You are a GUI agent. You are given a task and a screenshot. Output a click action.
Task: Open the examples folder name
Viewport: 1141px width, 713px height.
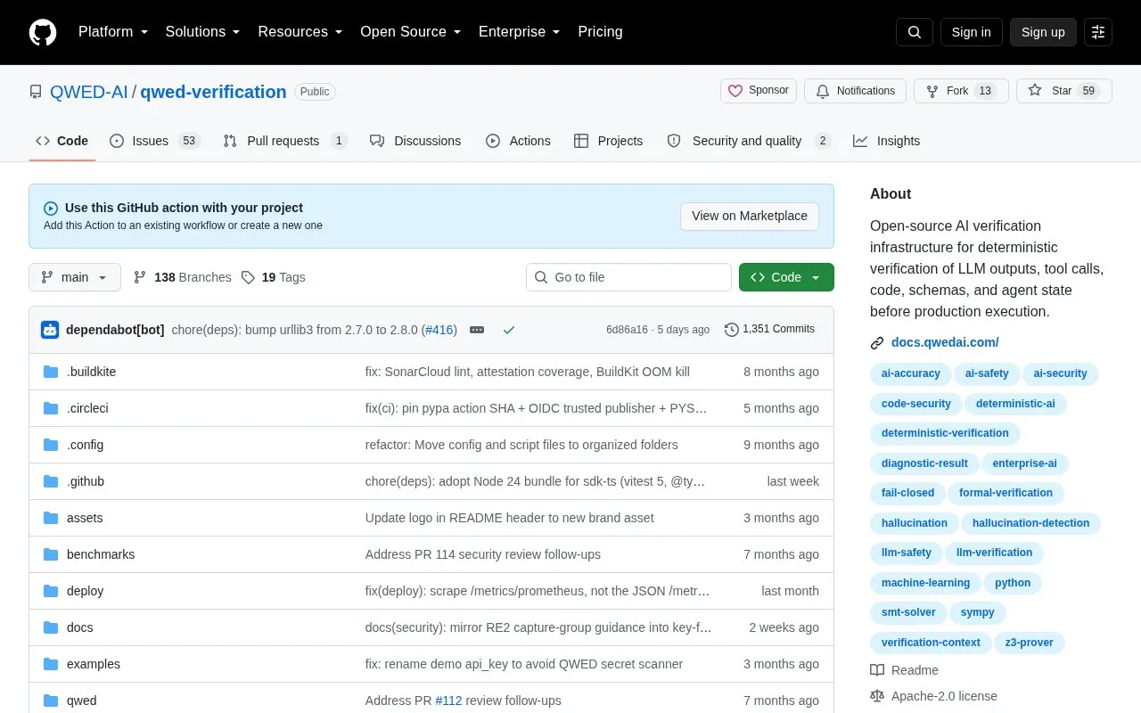(x=94, y=664)
